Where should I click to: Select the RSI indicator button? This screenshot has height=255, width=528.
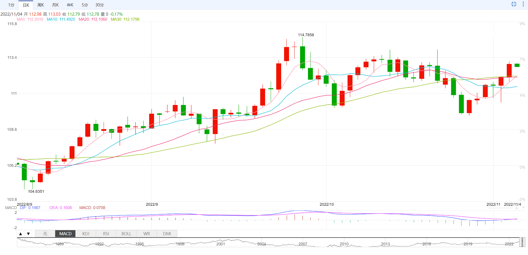click(x=106, y=234)
